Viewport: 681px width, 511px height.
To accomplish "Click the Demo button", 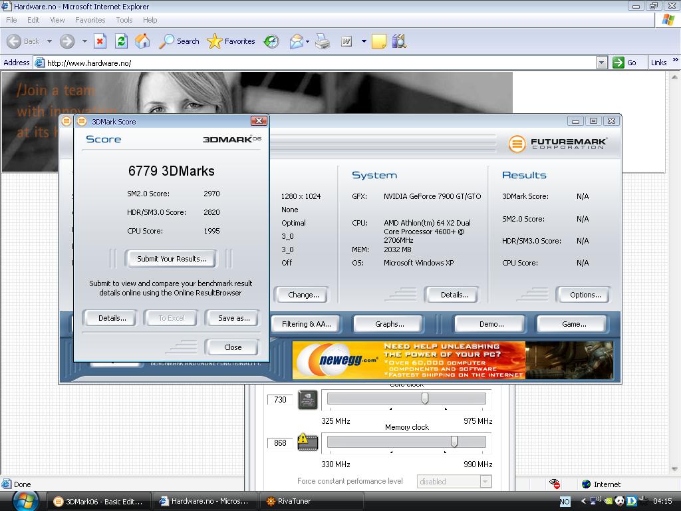I will tap(491, 324).
